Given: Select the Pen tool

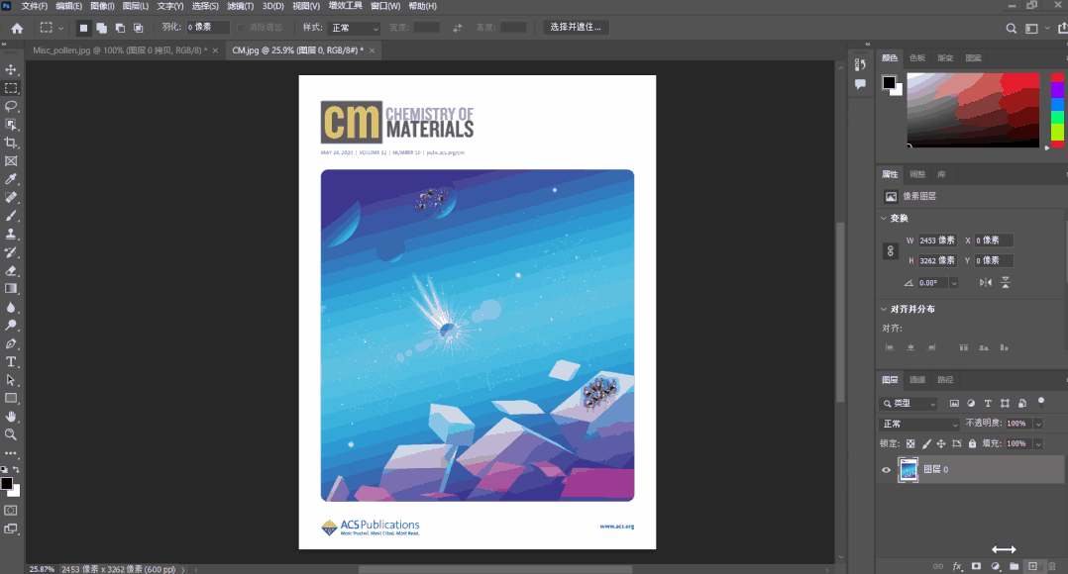Looking at the screenshot, I should click(11, 343).
